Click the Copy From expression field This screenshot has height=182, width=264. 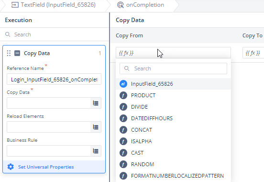pos(173,53)
